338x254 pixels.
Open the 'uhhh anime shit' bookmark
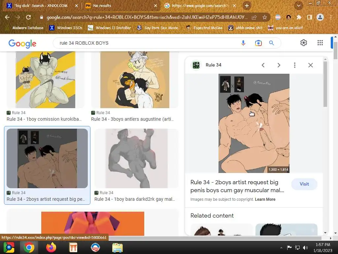pyautogui.click(x=245, y=28)
